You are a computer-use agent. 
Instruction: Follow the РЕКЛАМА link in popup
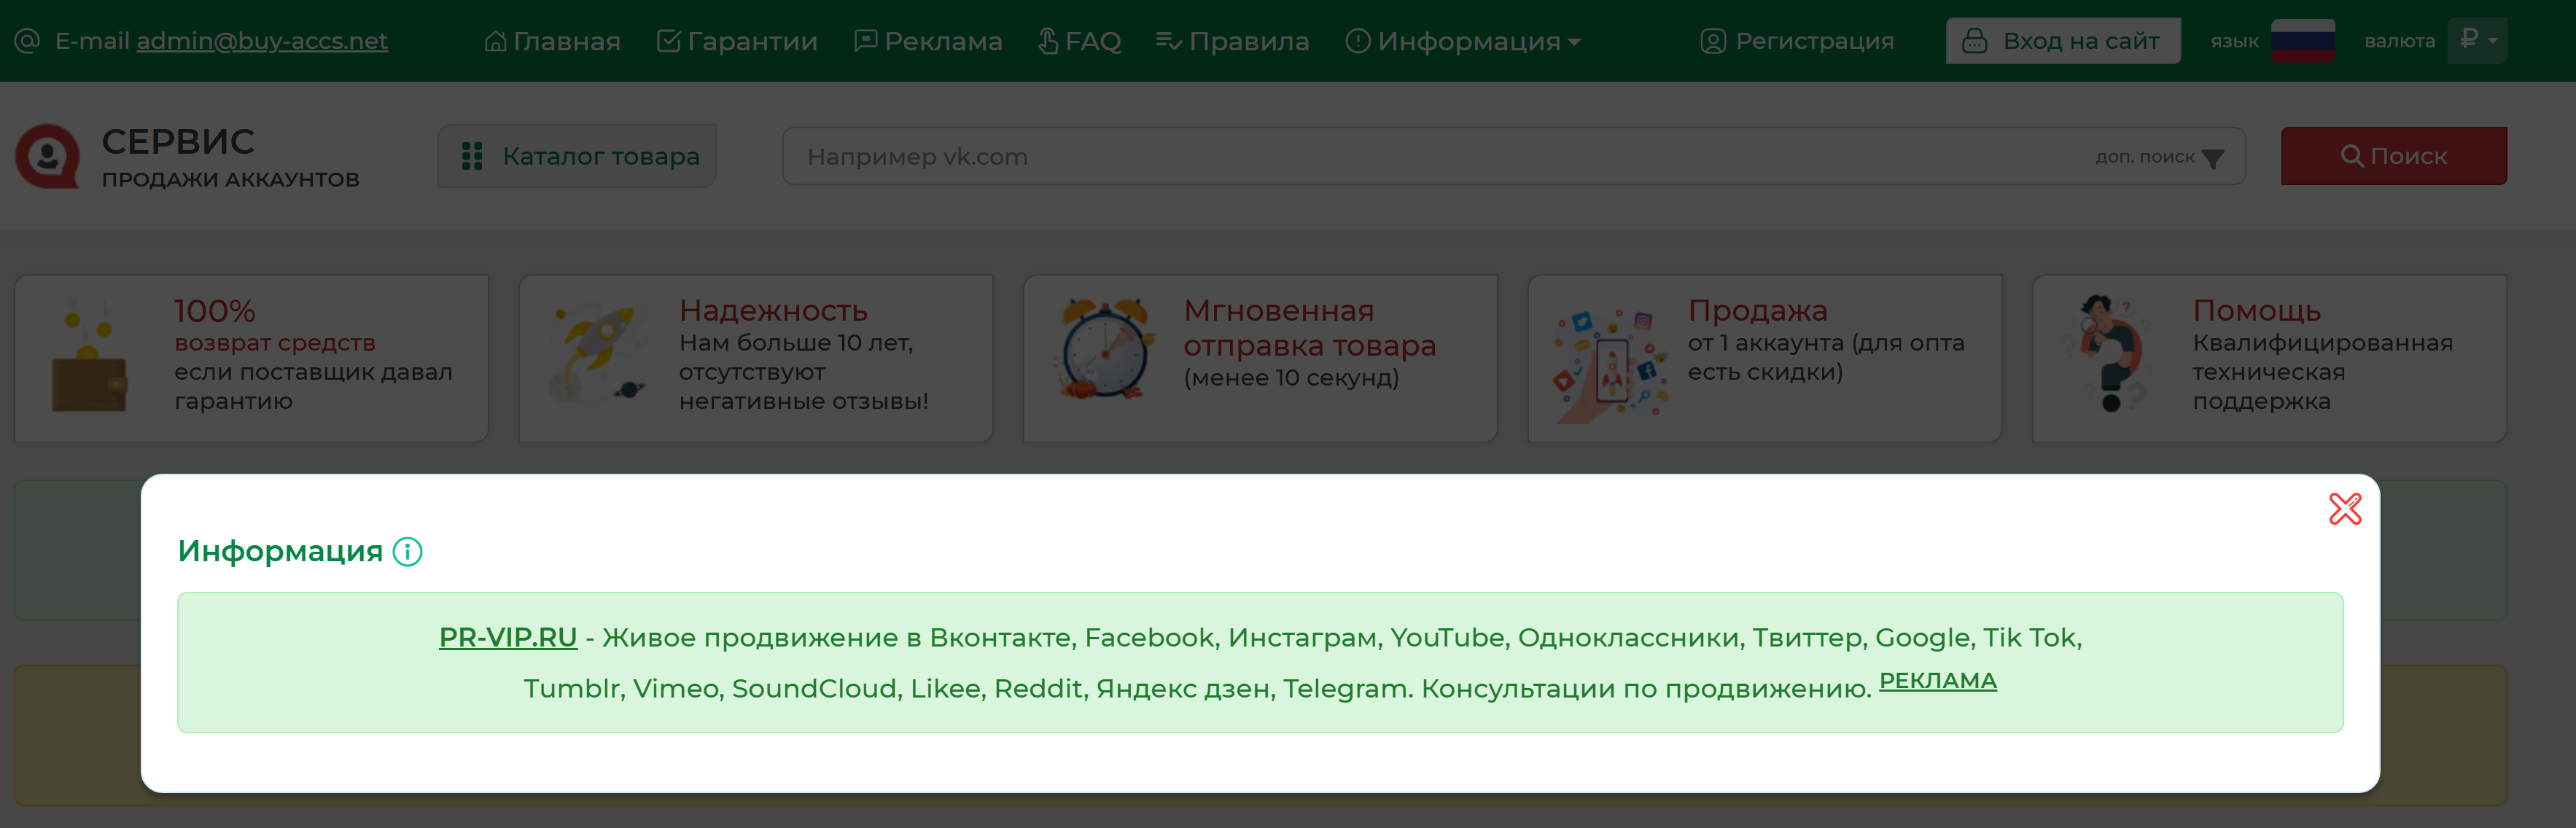pos(1937,680)
